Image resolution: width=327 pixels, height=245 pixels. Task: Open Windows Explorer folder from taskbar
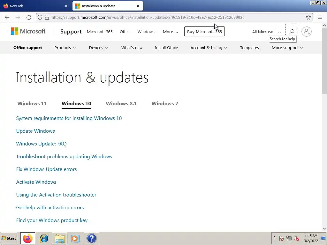(x=60, y=238)
